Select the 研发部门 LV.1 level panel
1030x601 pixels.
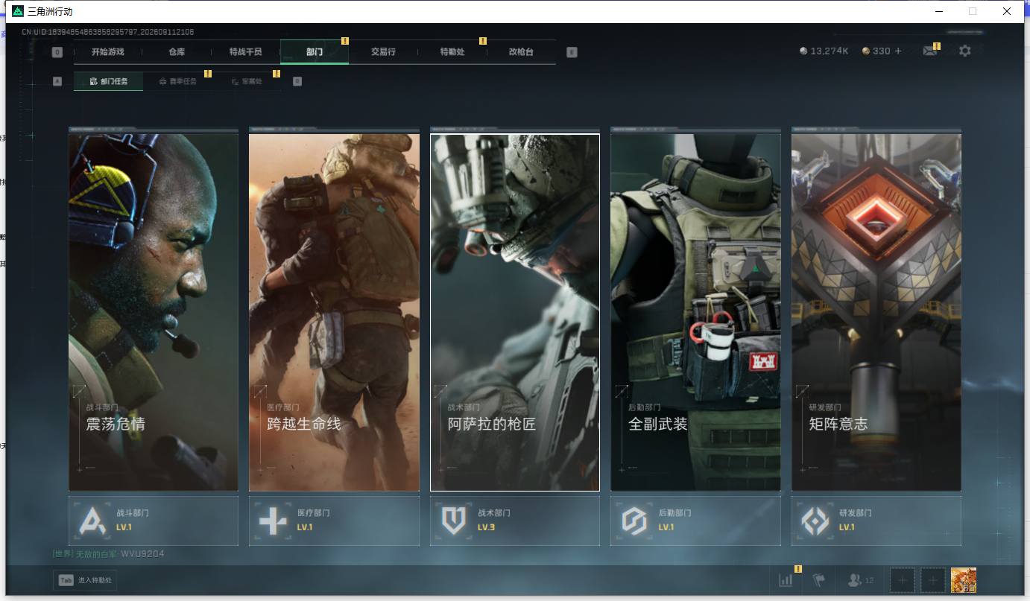point(876,521)
